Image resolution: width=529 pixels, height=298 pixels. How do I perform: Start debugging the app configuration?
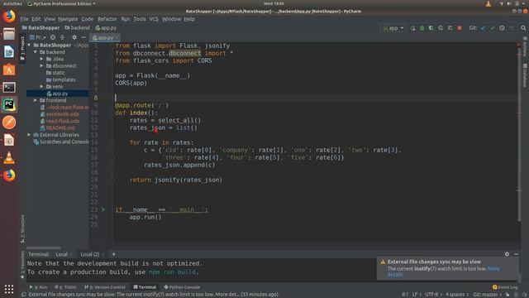(422, 28)
